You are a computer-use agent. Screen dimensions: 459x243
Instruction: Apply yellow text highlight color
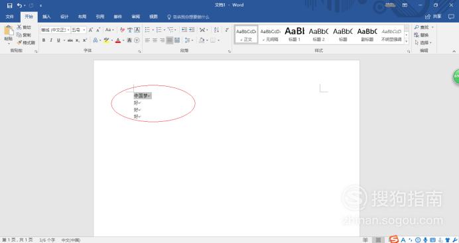(106, 40)
